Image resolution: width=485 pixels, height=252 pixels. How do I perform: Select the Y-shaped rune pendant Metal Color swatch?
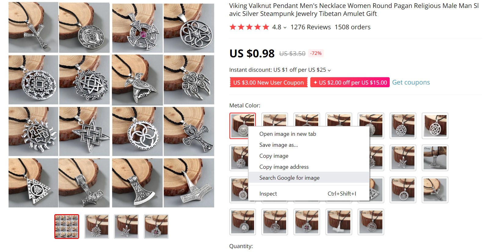(435, 190)
